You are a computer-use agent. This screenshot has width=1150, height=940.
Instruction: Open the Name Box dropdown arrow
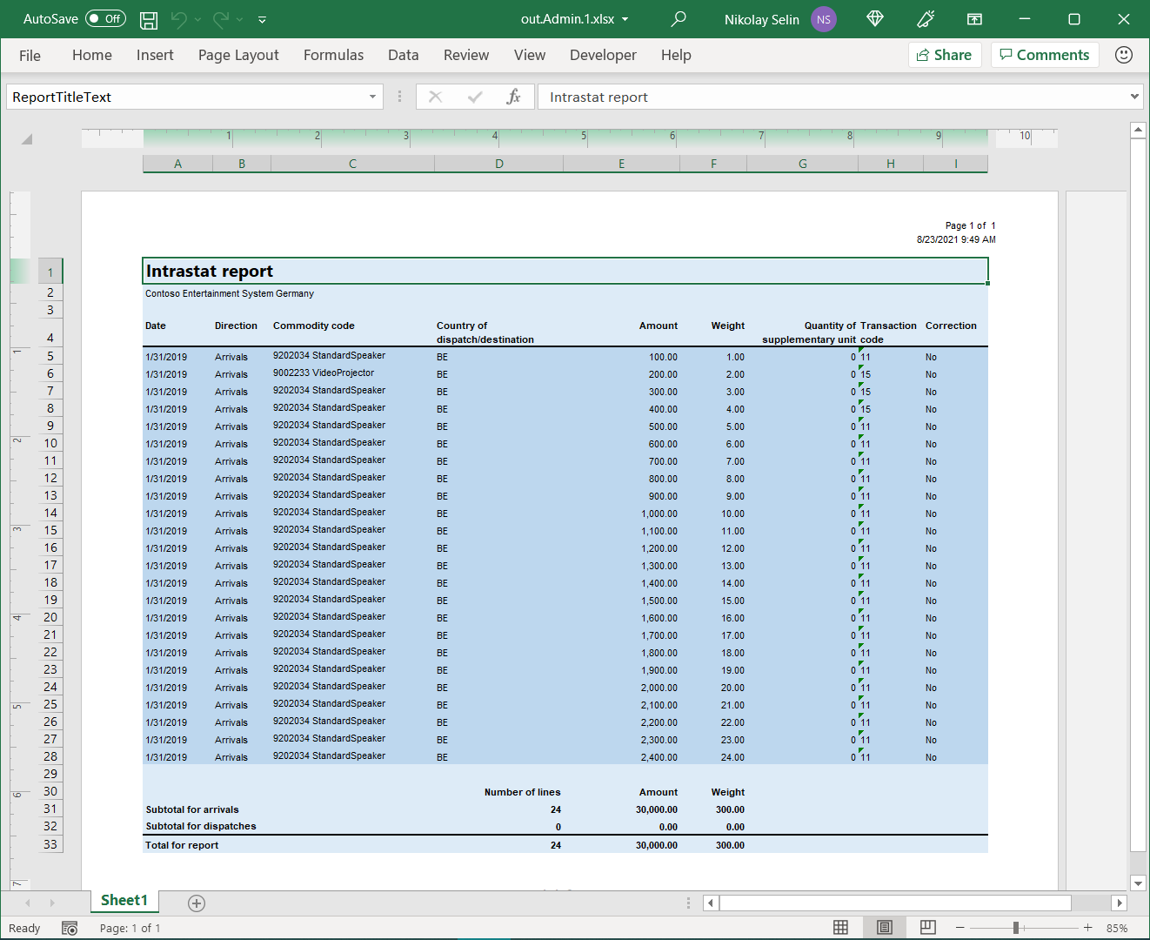click(x=372, y=97)
